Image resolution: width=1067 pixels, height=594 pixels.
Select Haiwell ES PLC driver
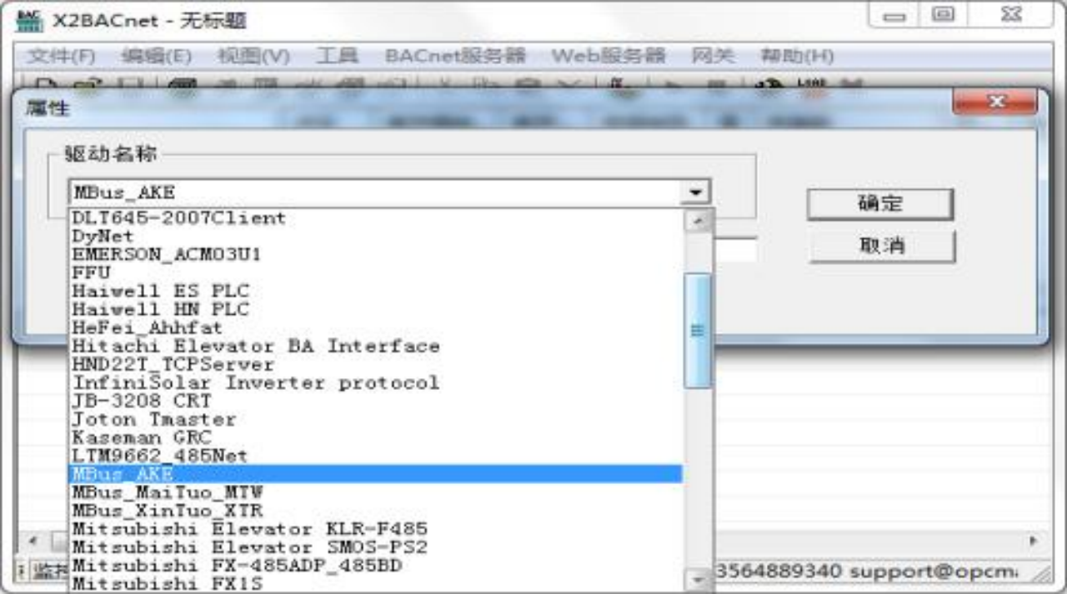[x=375, y=292]
